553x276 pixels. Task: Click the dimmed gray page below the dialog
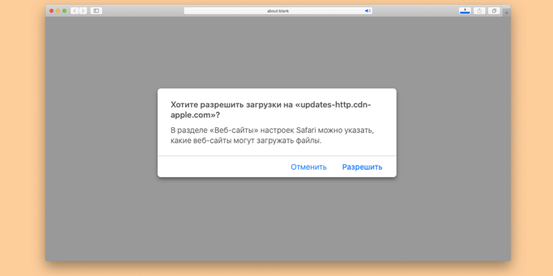click(276, 223)
